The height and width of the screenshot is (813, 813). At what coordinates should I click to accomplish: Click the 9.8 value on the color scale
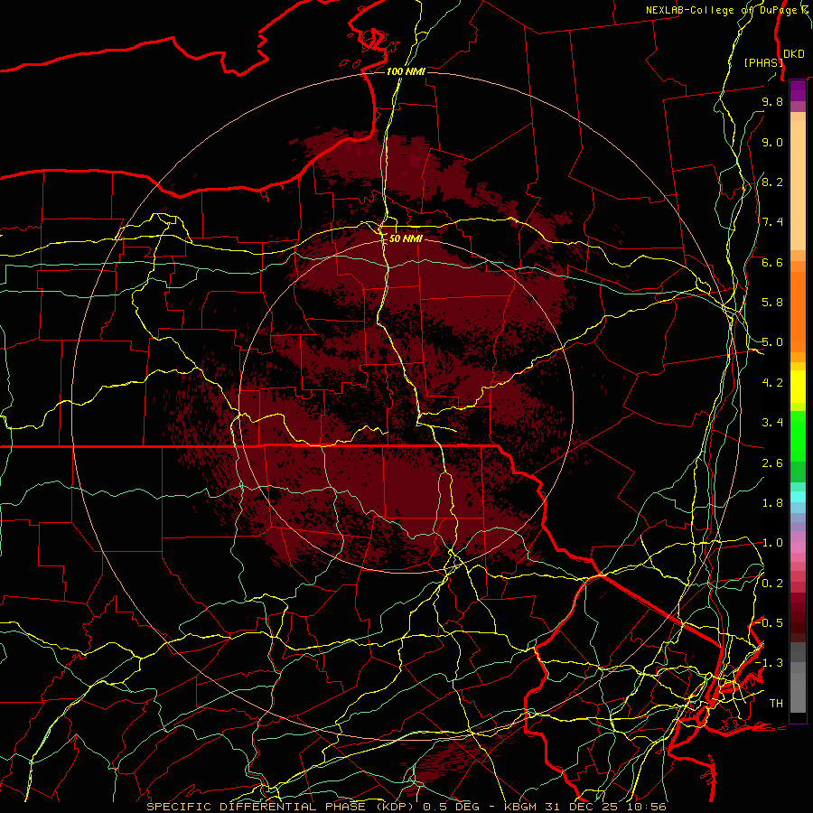pyautogui.click(x=772, y=101)
